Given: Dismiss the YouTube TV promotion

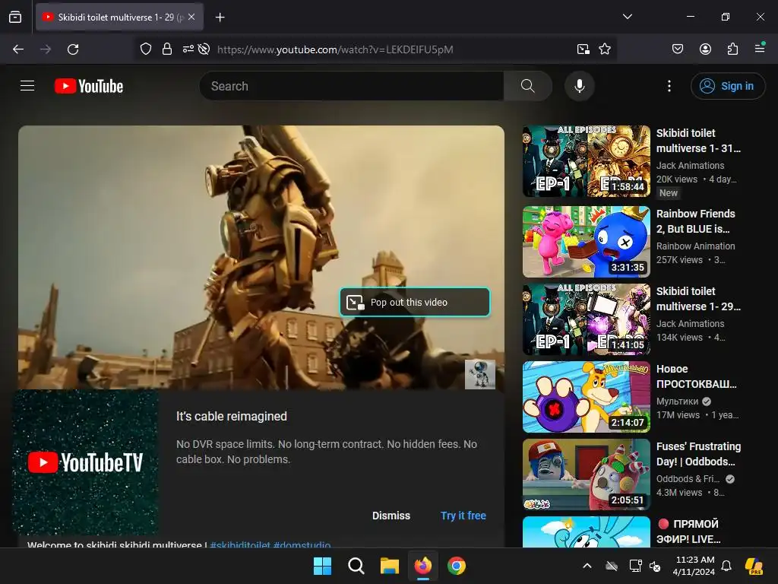Looking at the screenshot, I should point(391,516).
